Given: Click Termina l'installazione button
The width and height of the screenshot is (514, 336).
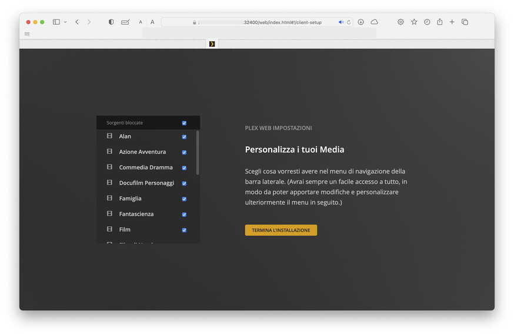Looking at the screenshot, I should coord(281,230).
